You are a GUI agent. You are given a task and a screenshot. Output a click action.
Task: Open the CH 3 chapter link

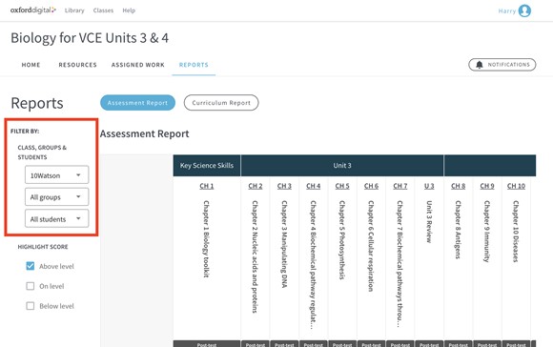tap(284, 186)
